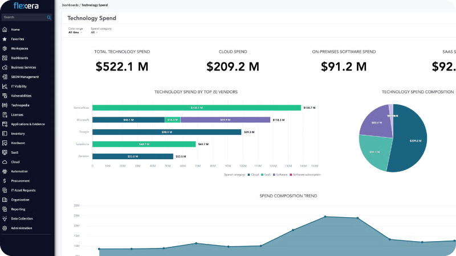Select Reporting menu label
456x256 pixels.
click(18, 209)
